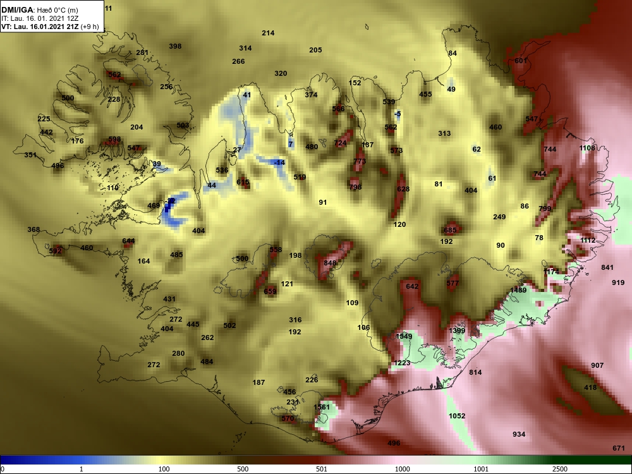Click the 'VT: Lau. 16.01.2021 21Z (+9 h)' line

[50, 27]
